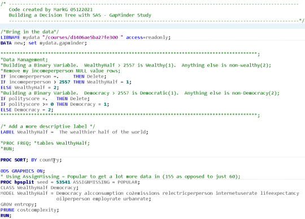
Task: Click 'ASSIGNMISSING = POPULAR;' option
Action: tap(106, 182)
